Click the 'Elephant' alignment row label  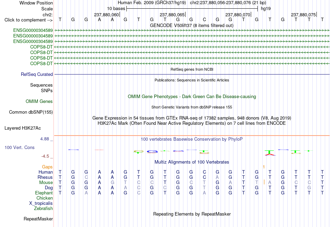pos(44,193)
